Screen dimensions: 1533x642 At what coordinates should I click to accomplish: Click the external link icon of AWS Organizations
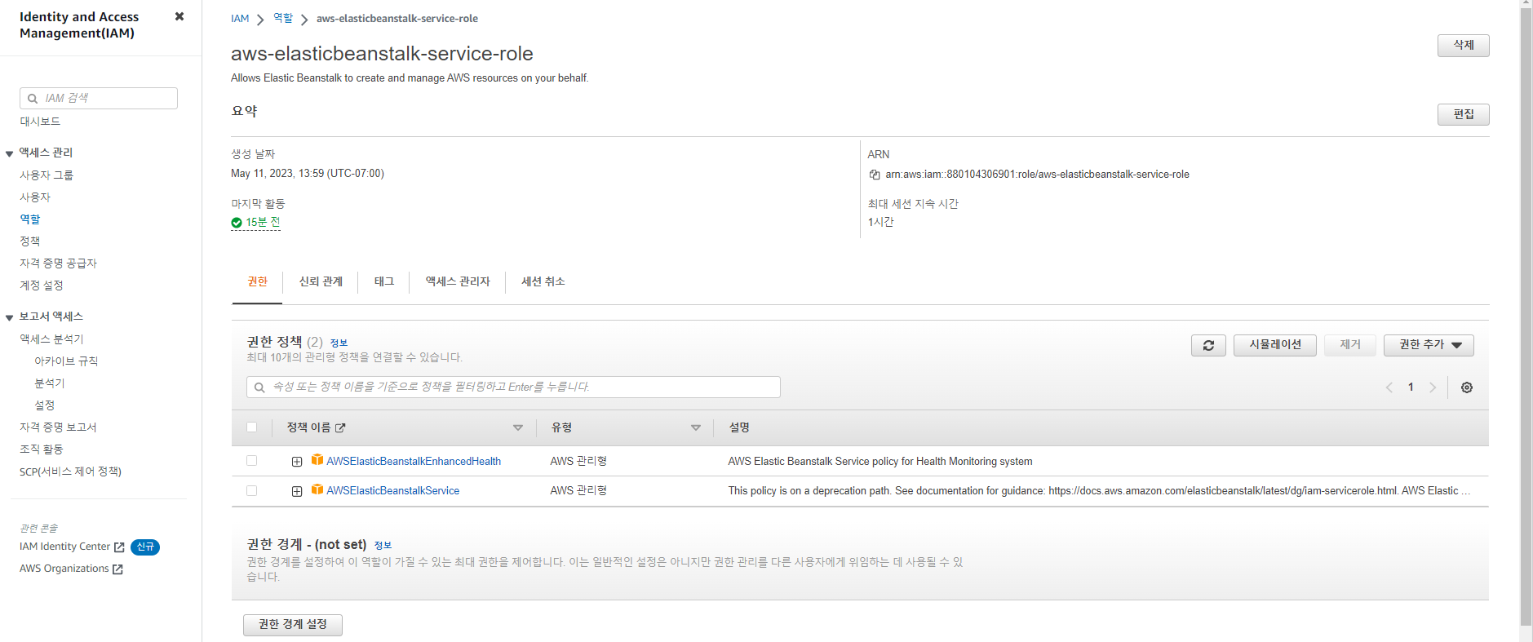point(117,569)
